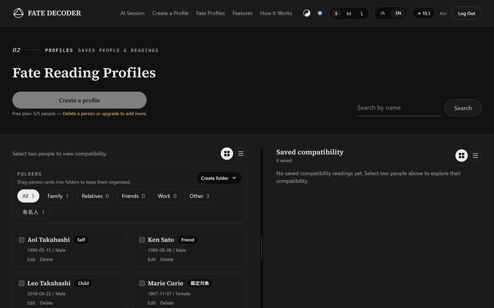Click the Fate Decoder logo icon
This screenshot has width=494, height=308.
click(x=19, y=13)
